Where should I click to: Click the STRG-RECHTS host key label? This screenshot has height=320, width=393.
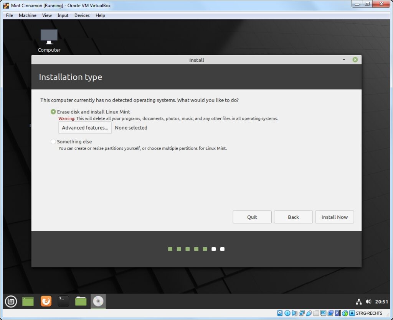[x=369, y=313]
